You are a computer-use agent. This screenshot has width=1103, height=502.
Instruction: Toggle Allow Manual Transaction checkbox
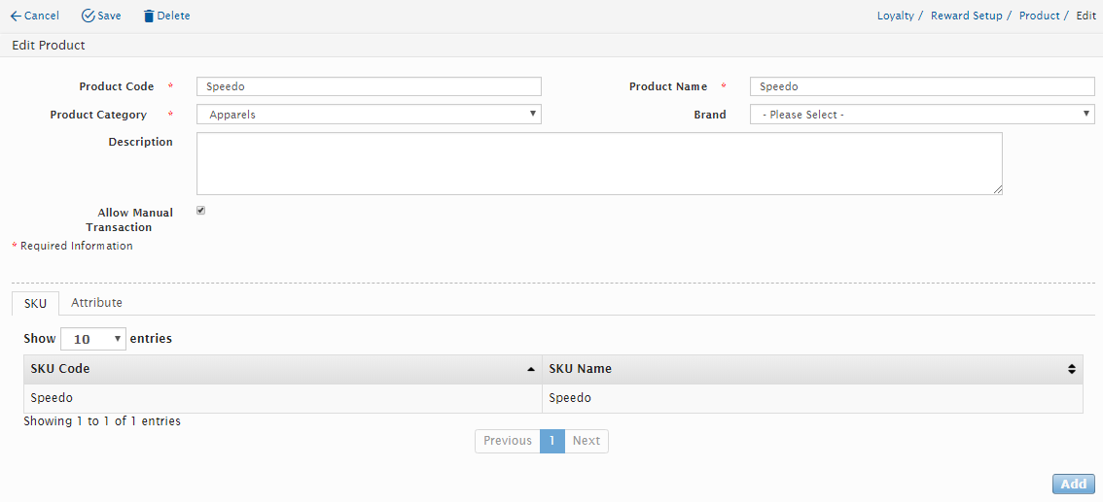pyautogui.click(x=201, y=211)
